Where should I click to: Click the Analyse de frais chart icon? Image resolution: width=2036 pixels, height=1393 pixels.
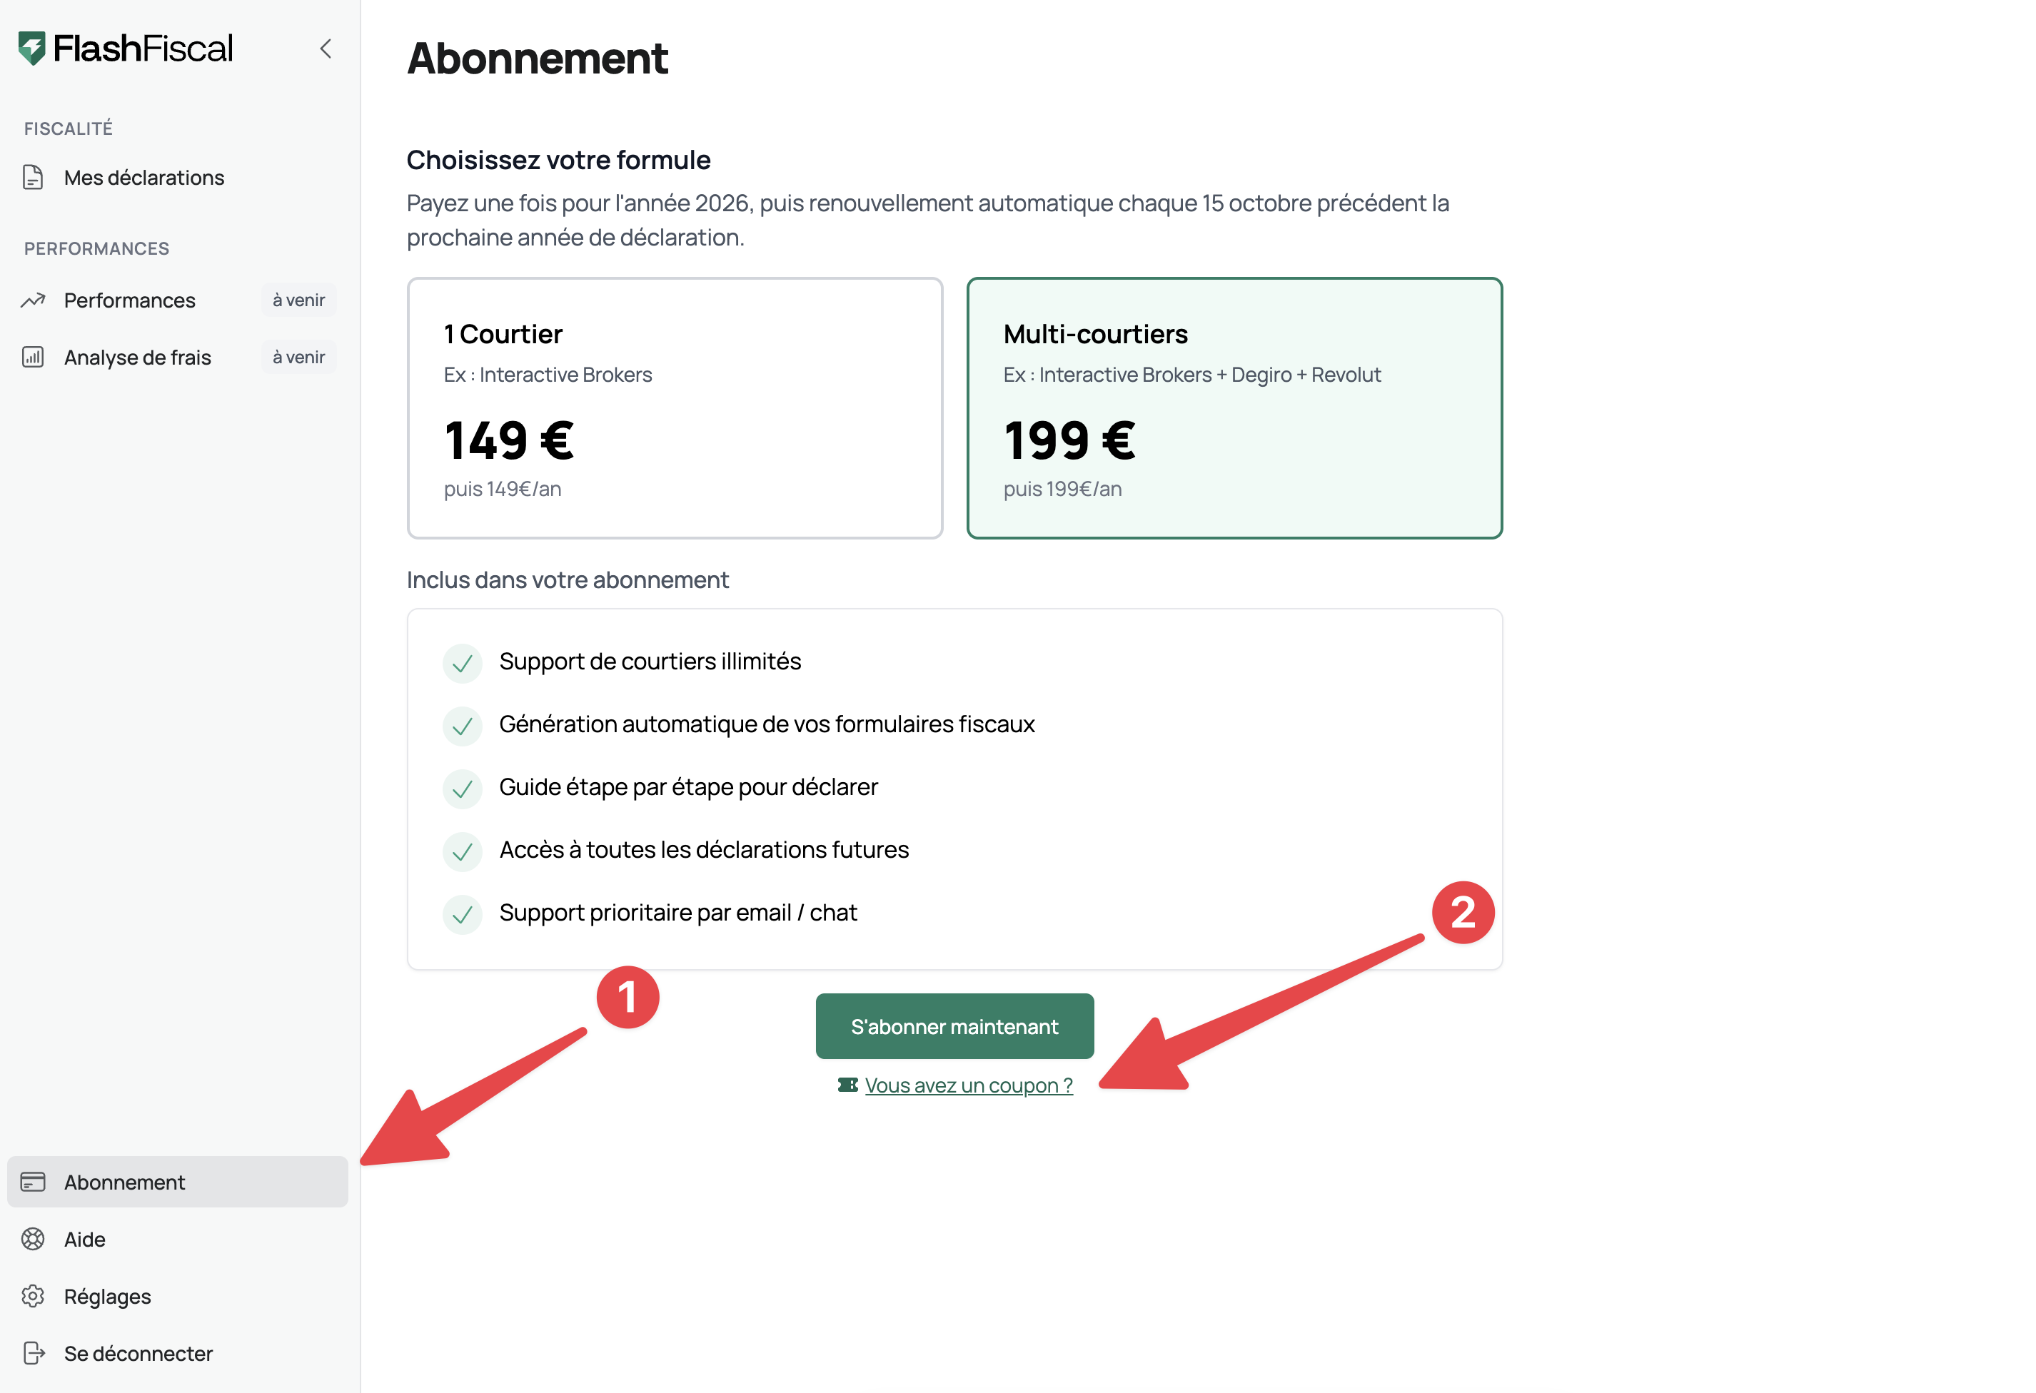pos(34,358)
